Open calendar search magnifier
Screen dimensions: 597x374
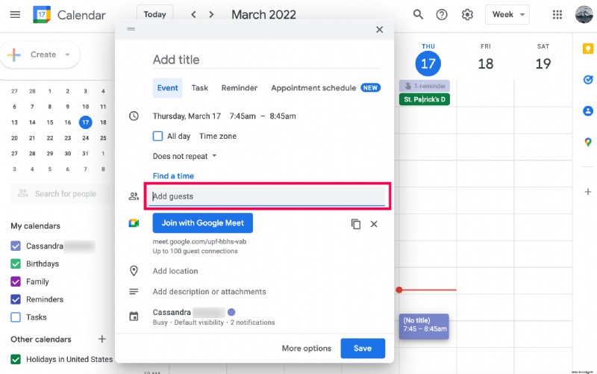pyautogui.click(x=418, y=15)
